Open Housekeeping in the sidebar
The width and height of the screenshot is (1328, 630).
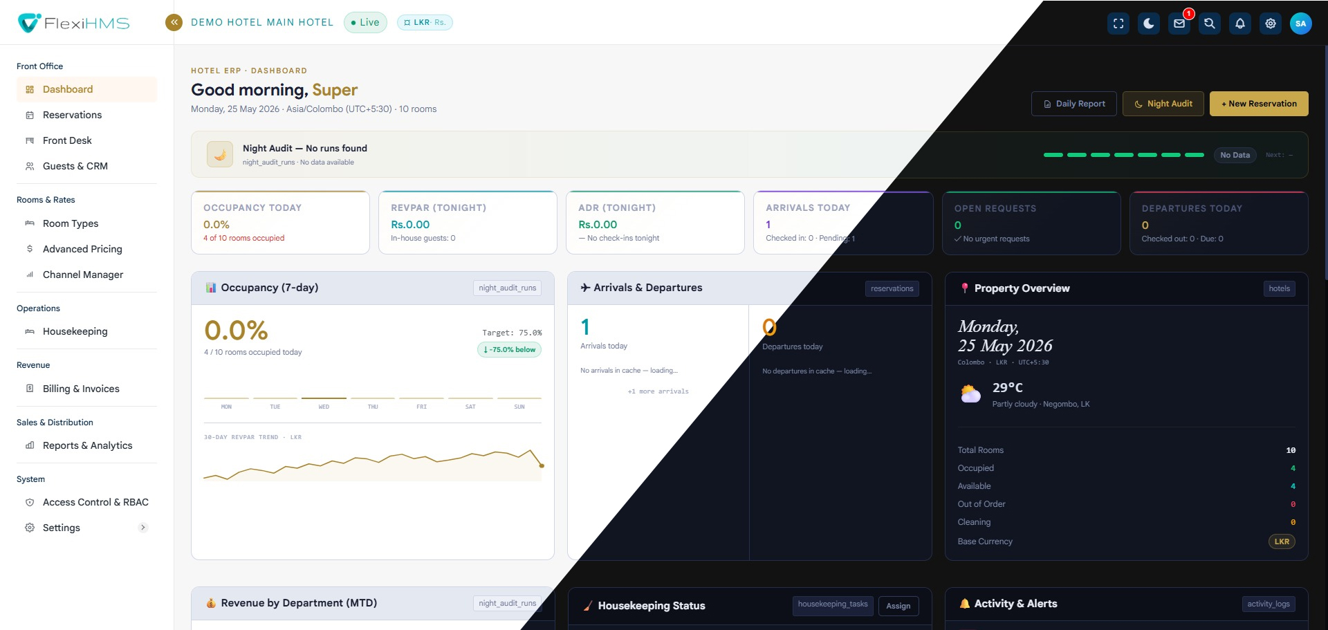[86, 331]
